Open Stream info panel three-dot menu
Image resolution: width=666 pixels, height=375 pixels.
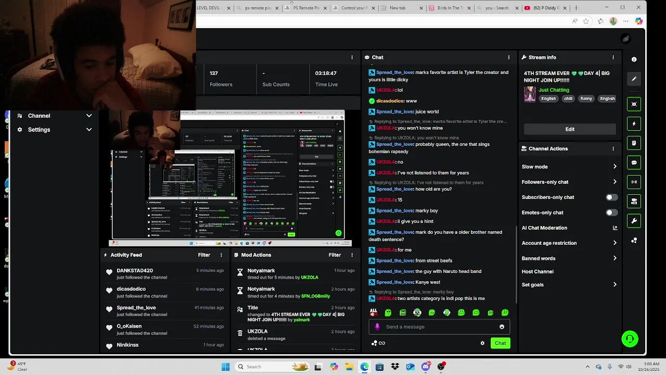point(613,57)
